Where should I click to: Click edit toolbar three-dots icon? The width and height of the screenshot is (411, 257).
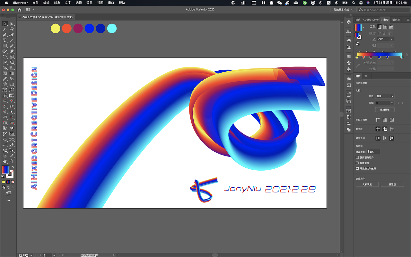pos(8,200)
